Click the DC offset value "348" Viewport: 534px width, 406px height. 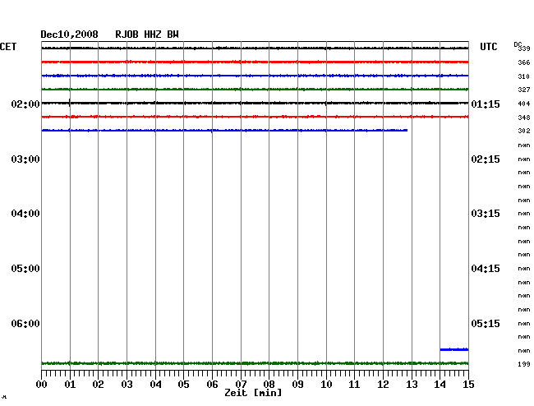pyautogui.click(x=524, y=118)
